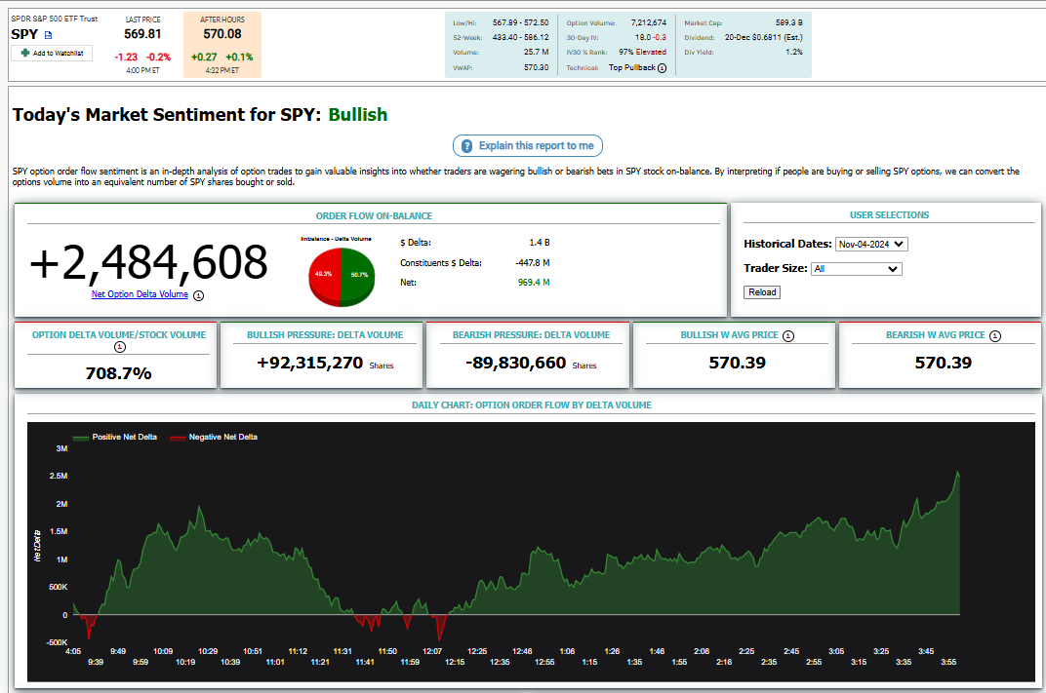Click the last price change -1.23 -0.2%
The image size is (1046, 693).
(142, 58)
